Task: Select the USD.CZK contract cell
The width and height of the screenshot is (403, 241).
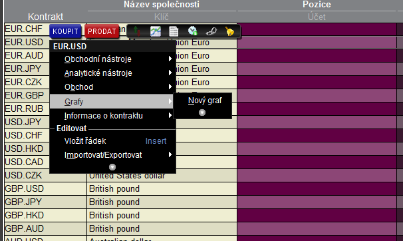Action: tap(45, 175)
